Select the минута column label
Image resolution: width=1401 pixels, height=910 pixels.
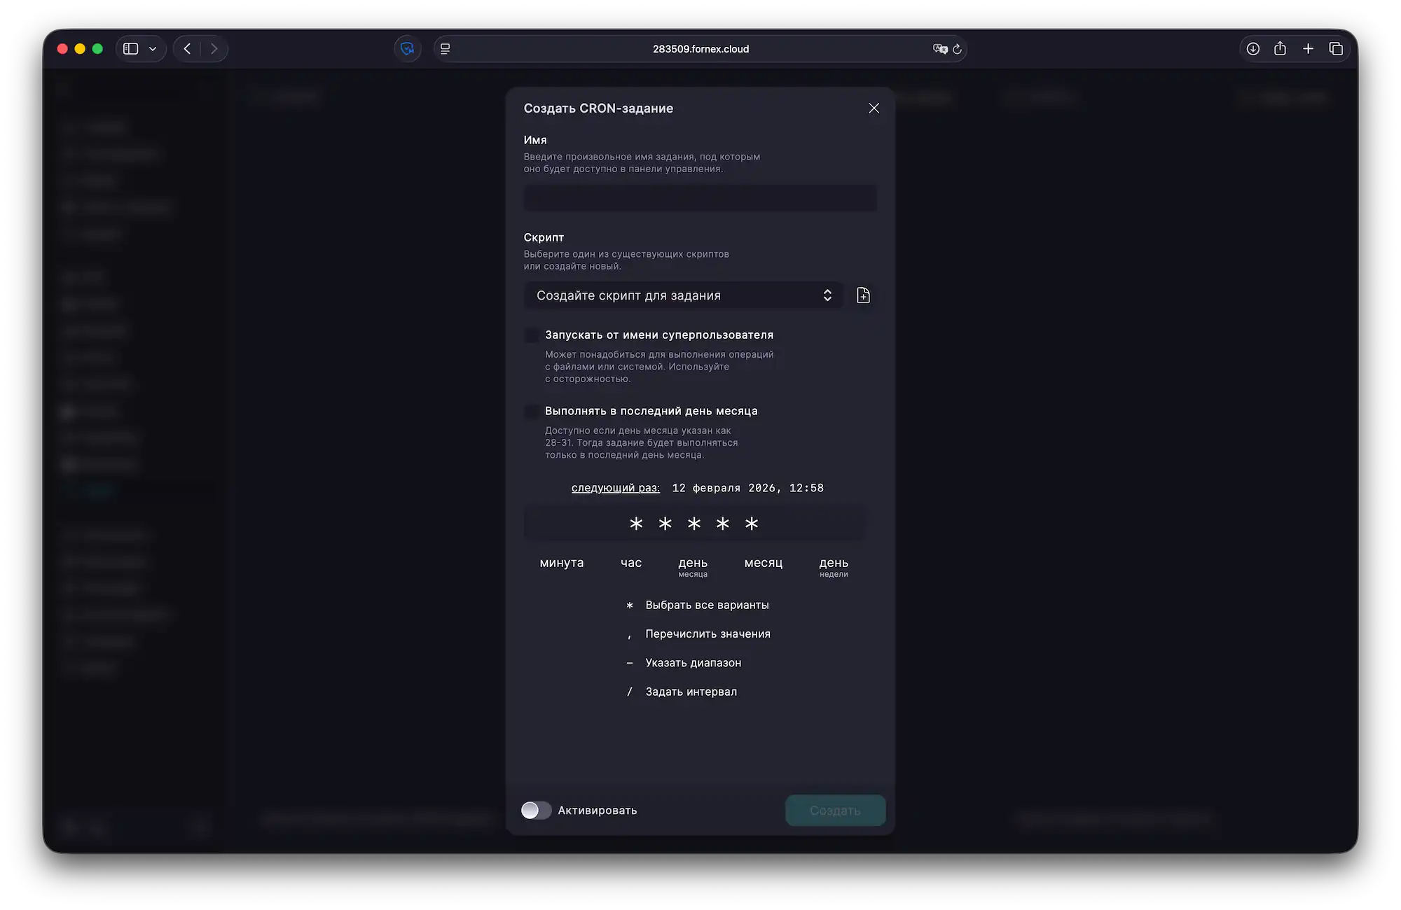561,562
